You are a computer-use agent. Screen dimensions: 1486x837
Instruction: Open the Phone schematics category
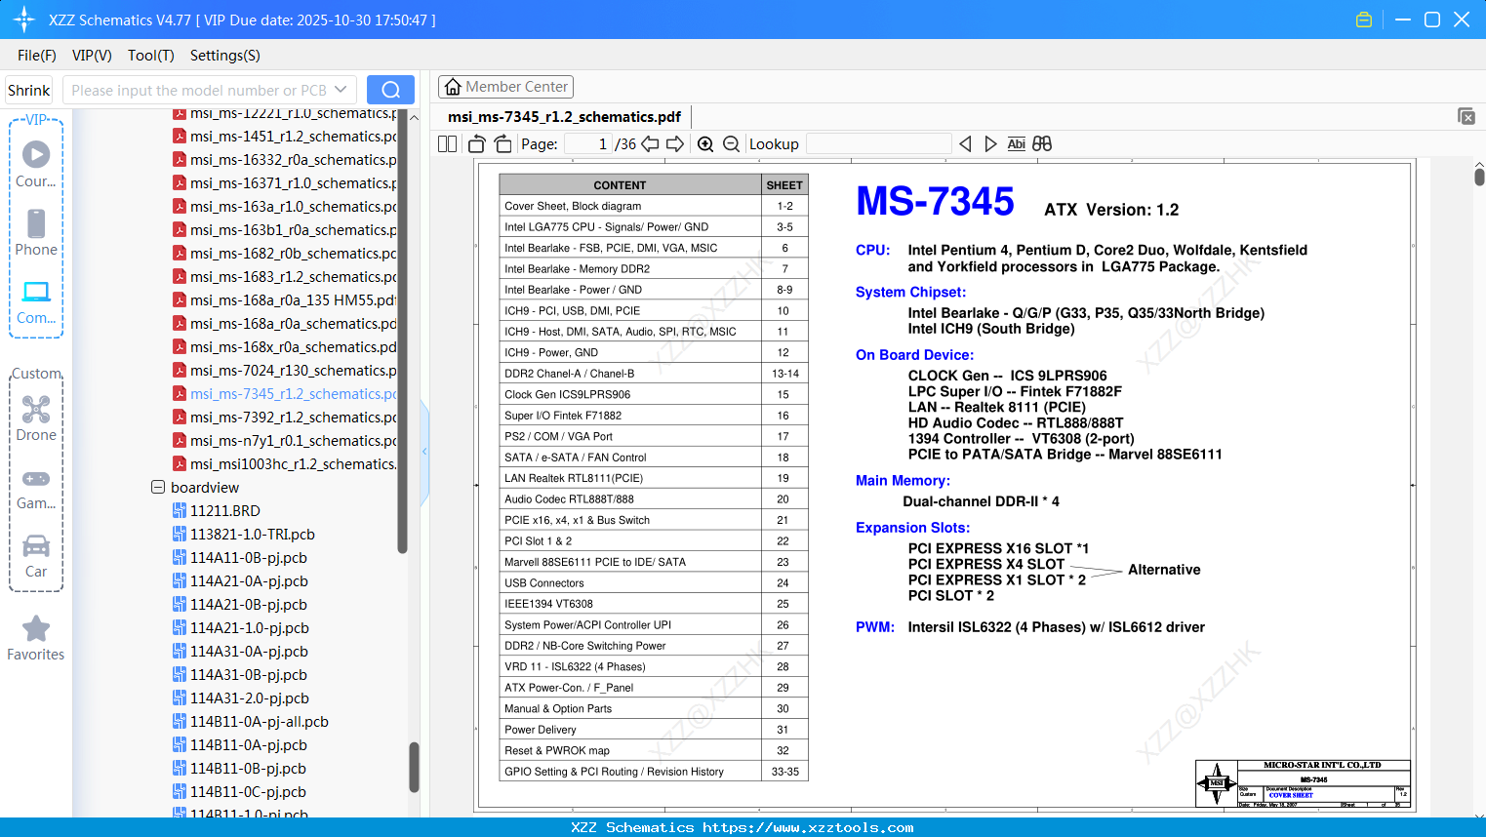[36, 233]
